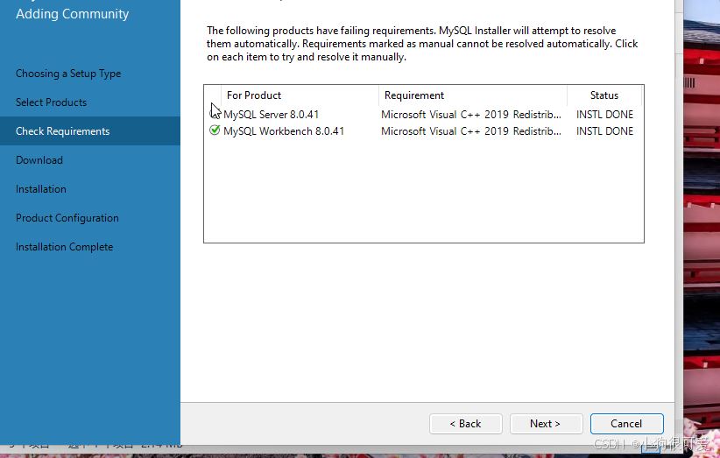
Task: Click INSTL DONE status for MySQL Workbench
Action: [604, 131]
